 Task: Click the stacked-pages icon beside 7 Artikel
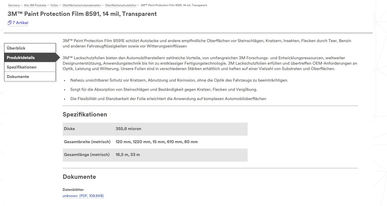click(x=10, y=23)
